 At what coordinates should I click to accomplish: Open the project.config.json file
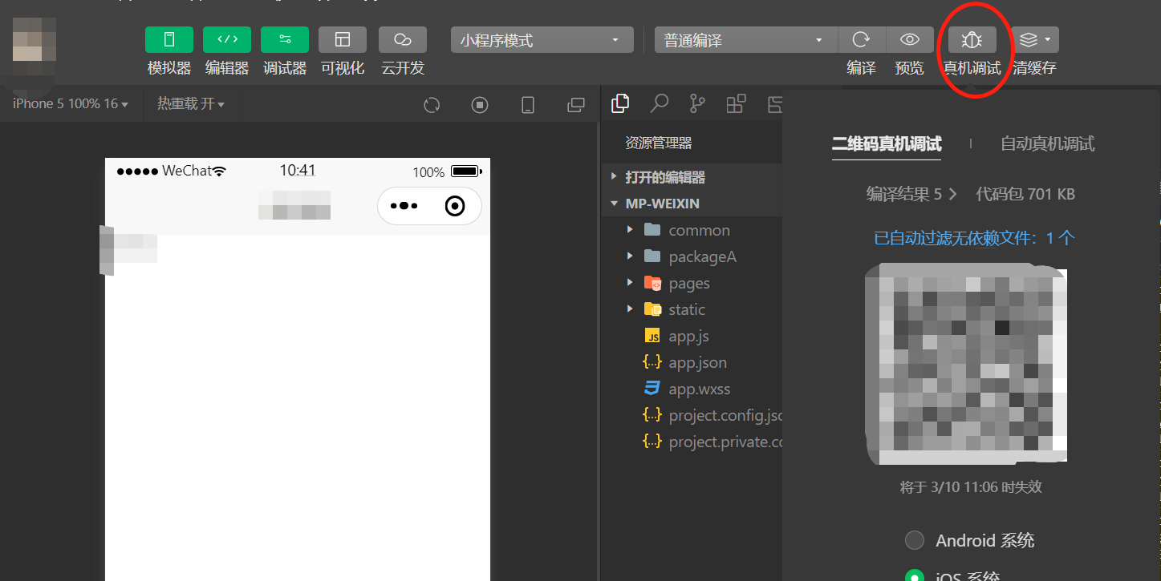pos(692,415)
